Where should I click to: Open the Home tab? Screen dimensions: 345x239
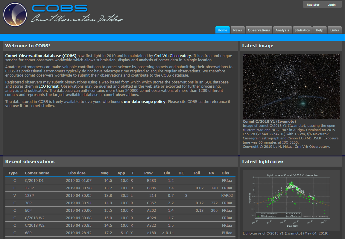tap(222, 30)
